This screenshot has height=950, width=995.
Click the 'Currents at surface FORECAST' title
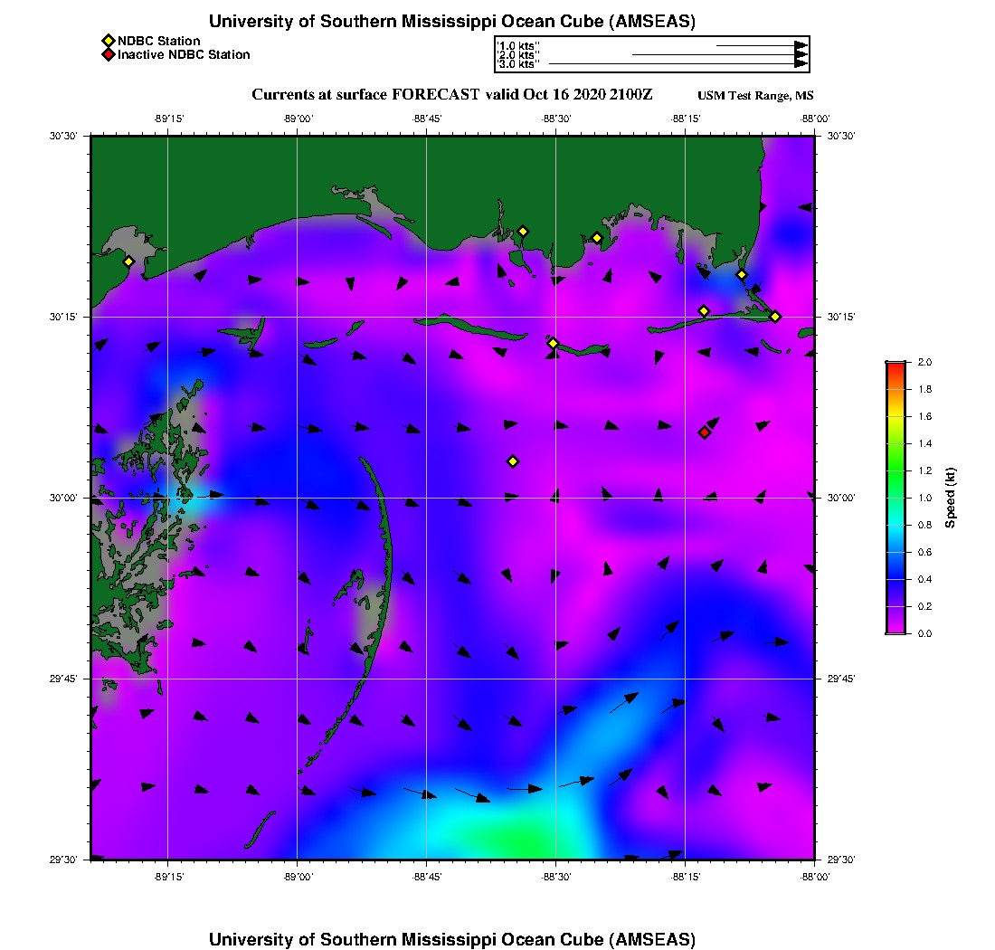(451, 94)
